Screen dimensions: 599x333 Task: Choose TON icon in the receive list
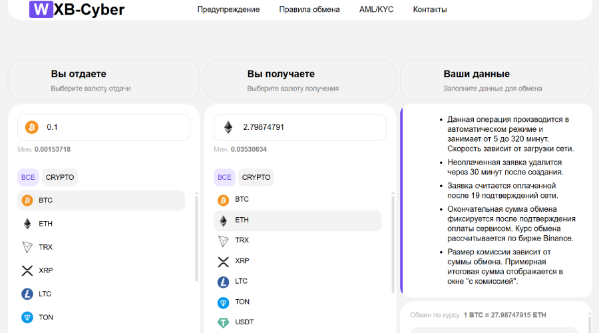tap(224, 302)
